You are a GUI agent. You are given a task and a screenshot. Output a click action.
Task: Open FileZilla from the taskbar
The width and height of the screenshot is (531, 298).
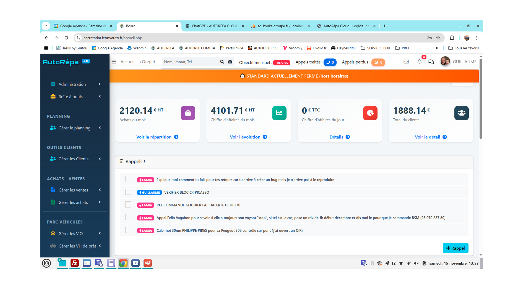(x=75, y=263)
